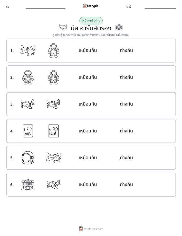Click the name line after ชื่อ:
This screenshot has width=182, height=236.
[x=45, y=7]
